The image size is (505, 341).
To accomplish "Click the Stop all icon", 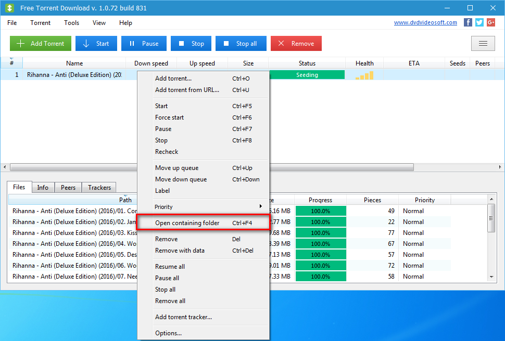I will [x=226, y=43].
